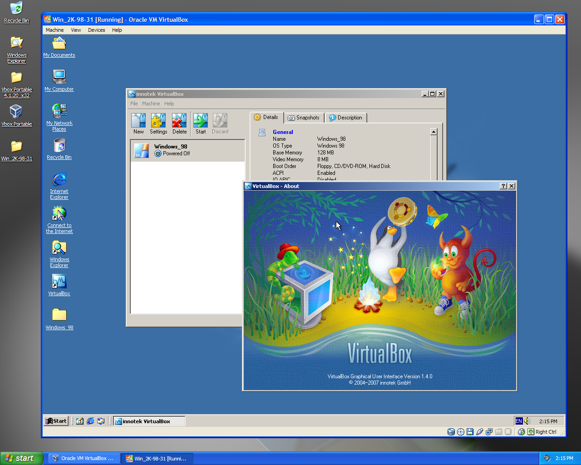Open guest My Documents desktop icon
The width and height of the screenshot is (581, 465).
pyautogui.click(x=59, y=48)
